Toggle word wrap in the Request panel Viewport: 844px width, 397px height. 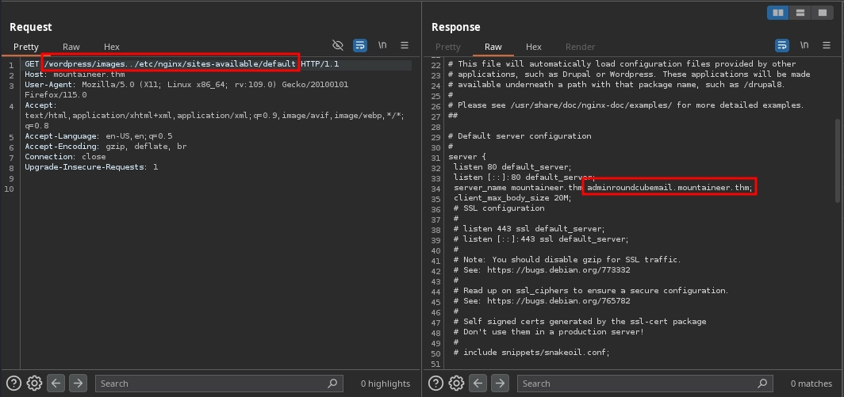[360, 46]
